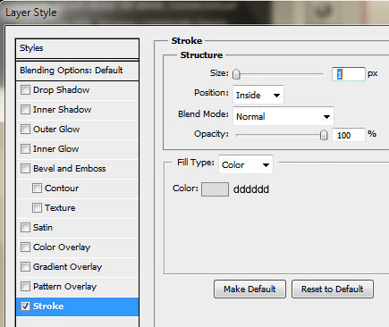Open the Bevel and Emboss settings
This screenshot has width=389, height=327.
(78, 169)
